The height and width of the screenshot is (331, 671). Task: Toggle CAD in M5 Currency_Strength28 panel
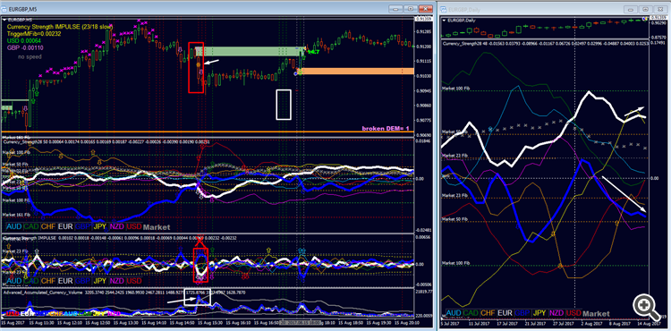31,227
